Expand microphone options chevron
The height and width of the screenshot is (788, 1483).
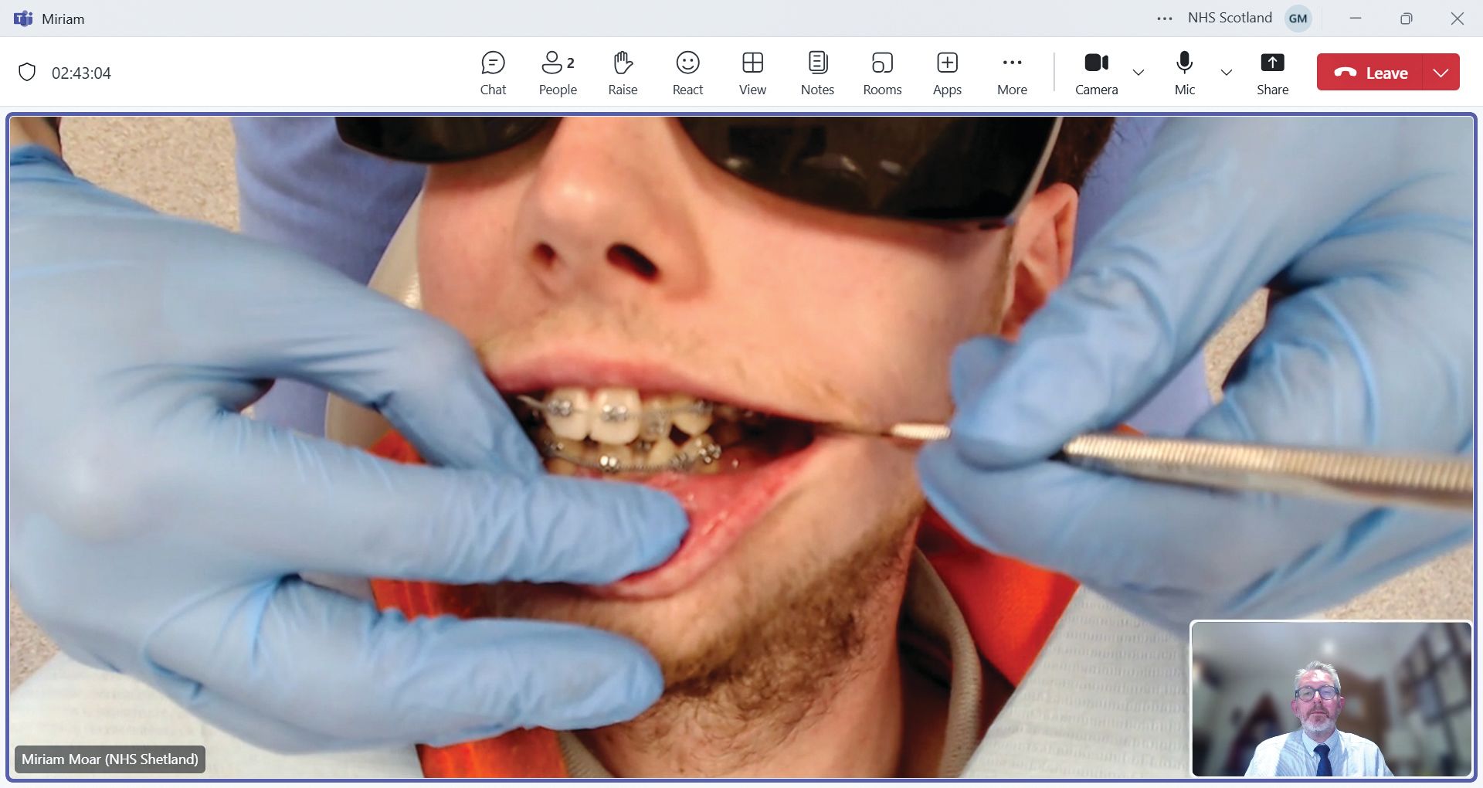tap(1226, 73)
